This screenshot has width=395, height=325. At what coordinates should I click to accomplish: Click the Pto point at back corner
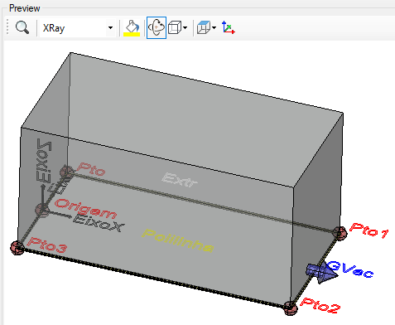tap(67, 172)
